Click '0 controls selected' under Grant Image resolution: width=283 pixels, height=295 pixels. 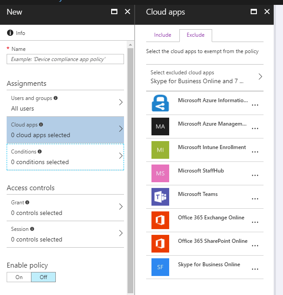tap(37, 213)
